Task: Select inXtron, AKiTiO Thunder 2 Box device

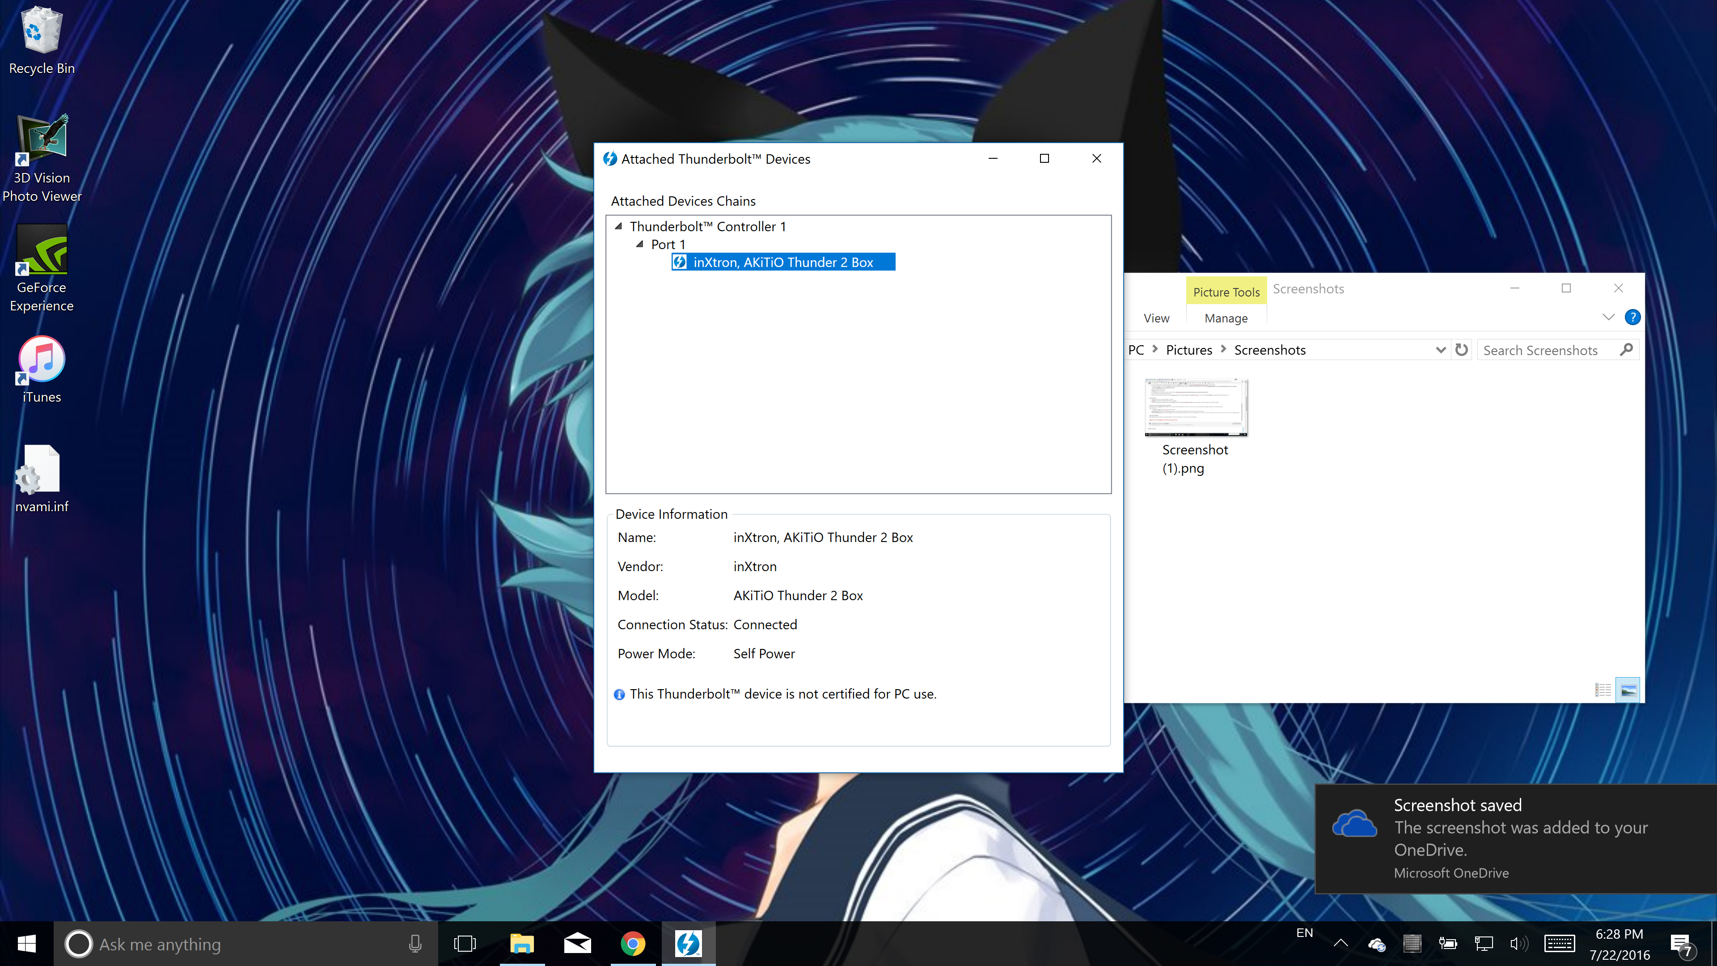Action: click(783, 262)
